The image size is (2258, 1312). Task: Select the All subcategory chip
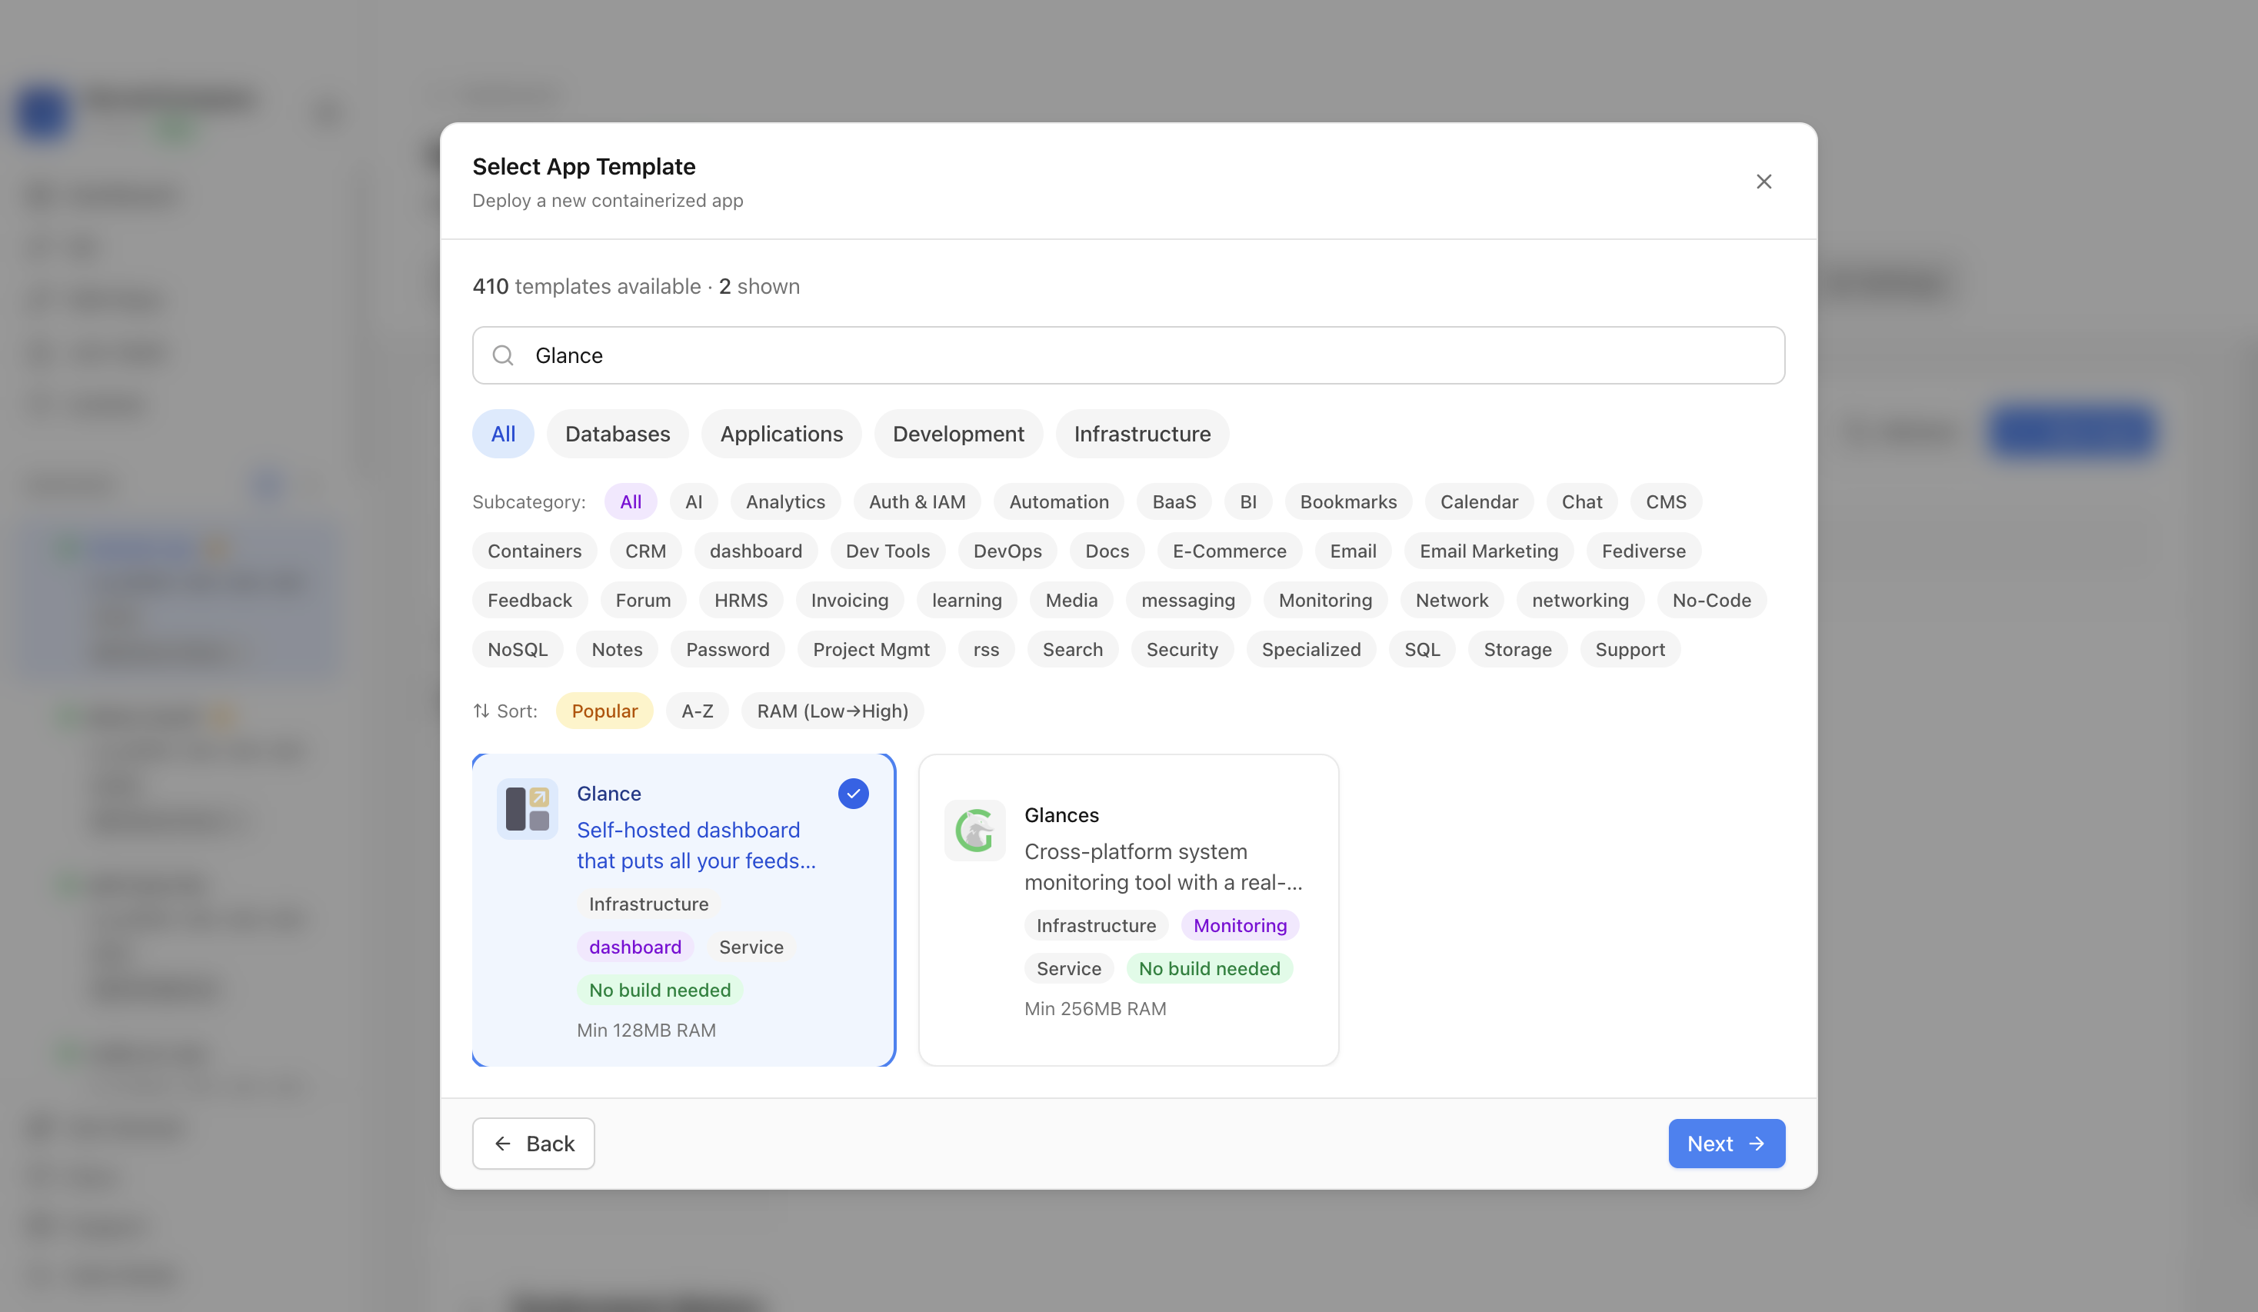click(x=631, y=502)
